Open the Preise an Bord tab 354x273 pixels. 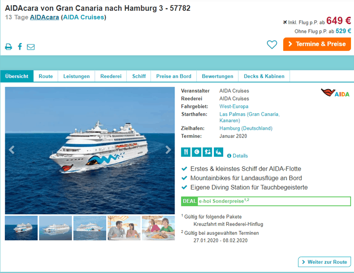[174, 76]
